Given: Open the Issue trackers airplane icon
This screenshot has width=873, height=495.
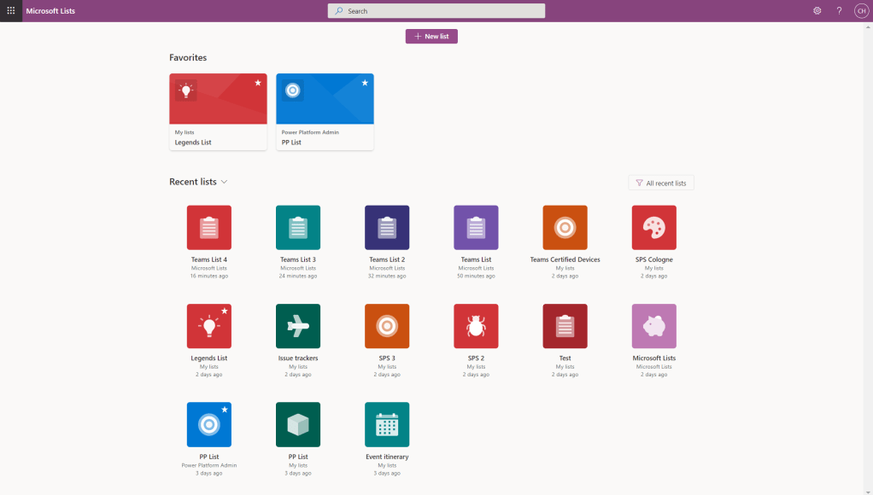Looking at the screenshot, I should 298,326.
